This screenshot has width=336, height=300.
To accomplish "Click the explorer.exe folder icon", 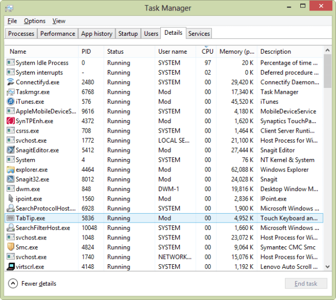I will click(x=11, y=169).
